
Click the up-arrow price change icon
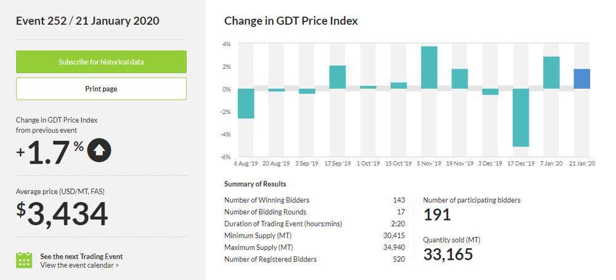pos(99,150)
